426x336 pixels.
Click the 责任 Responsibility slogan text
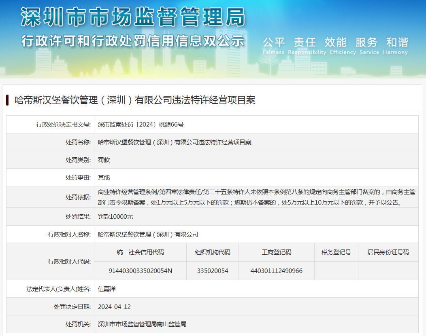coord(307,46)
